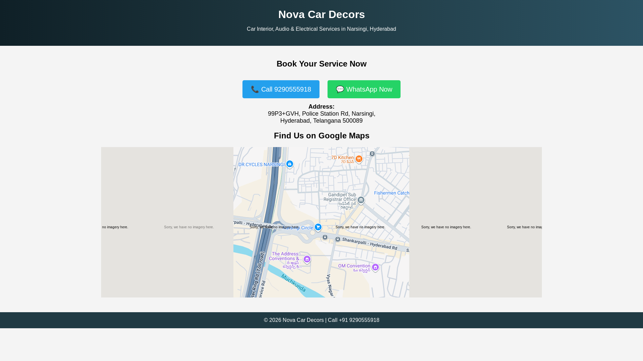Click the 7D Kitchen text label

(x=342, y=157)
